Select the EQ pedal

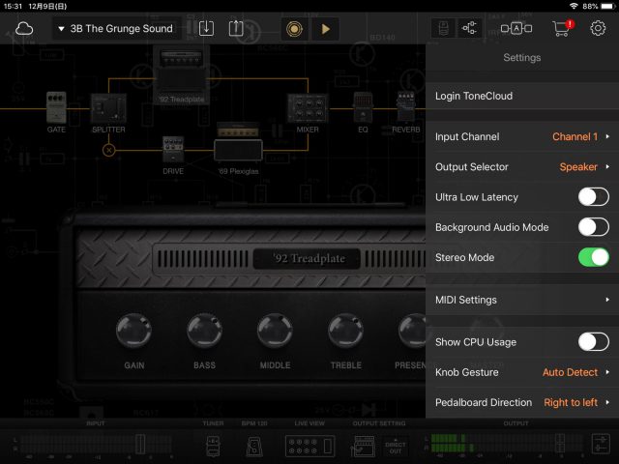tap(363, 107)
